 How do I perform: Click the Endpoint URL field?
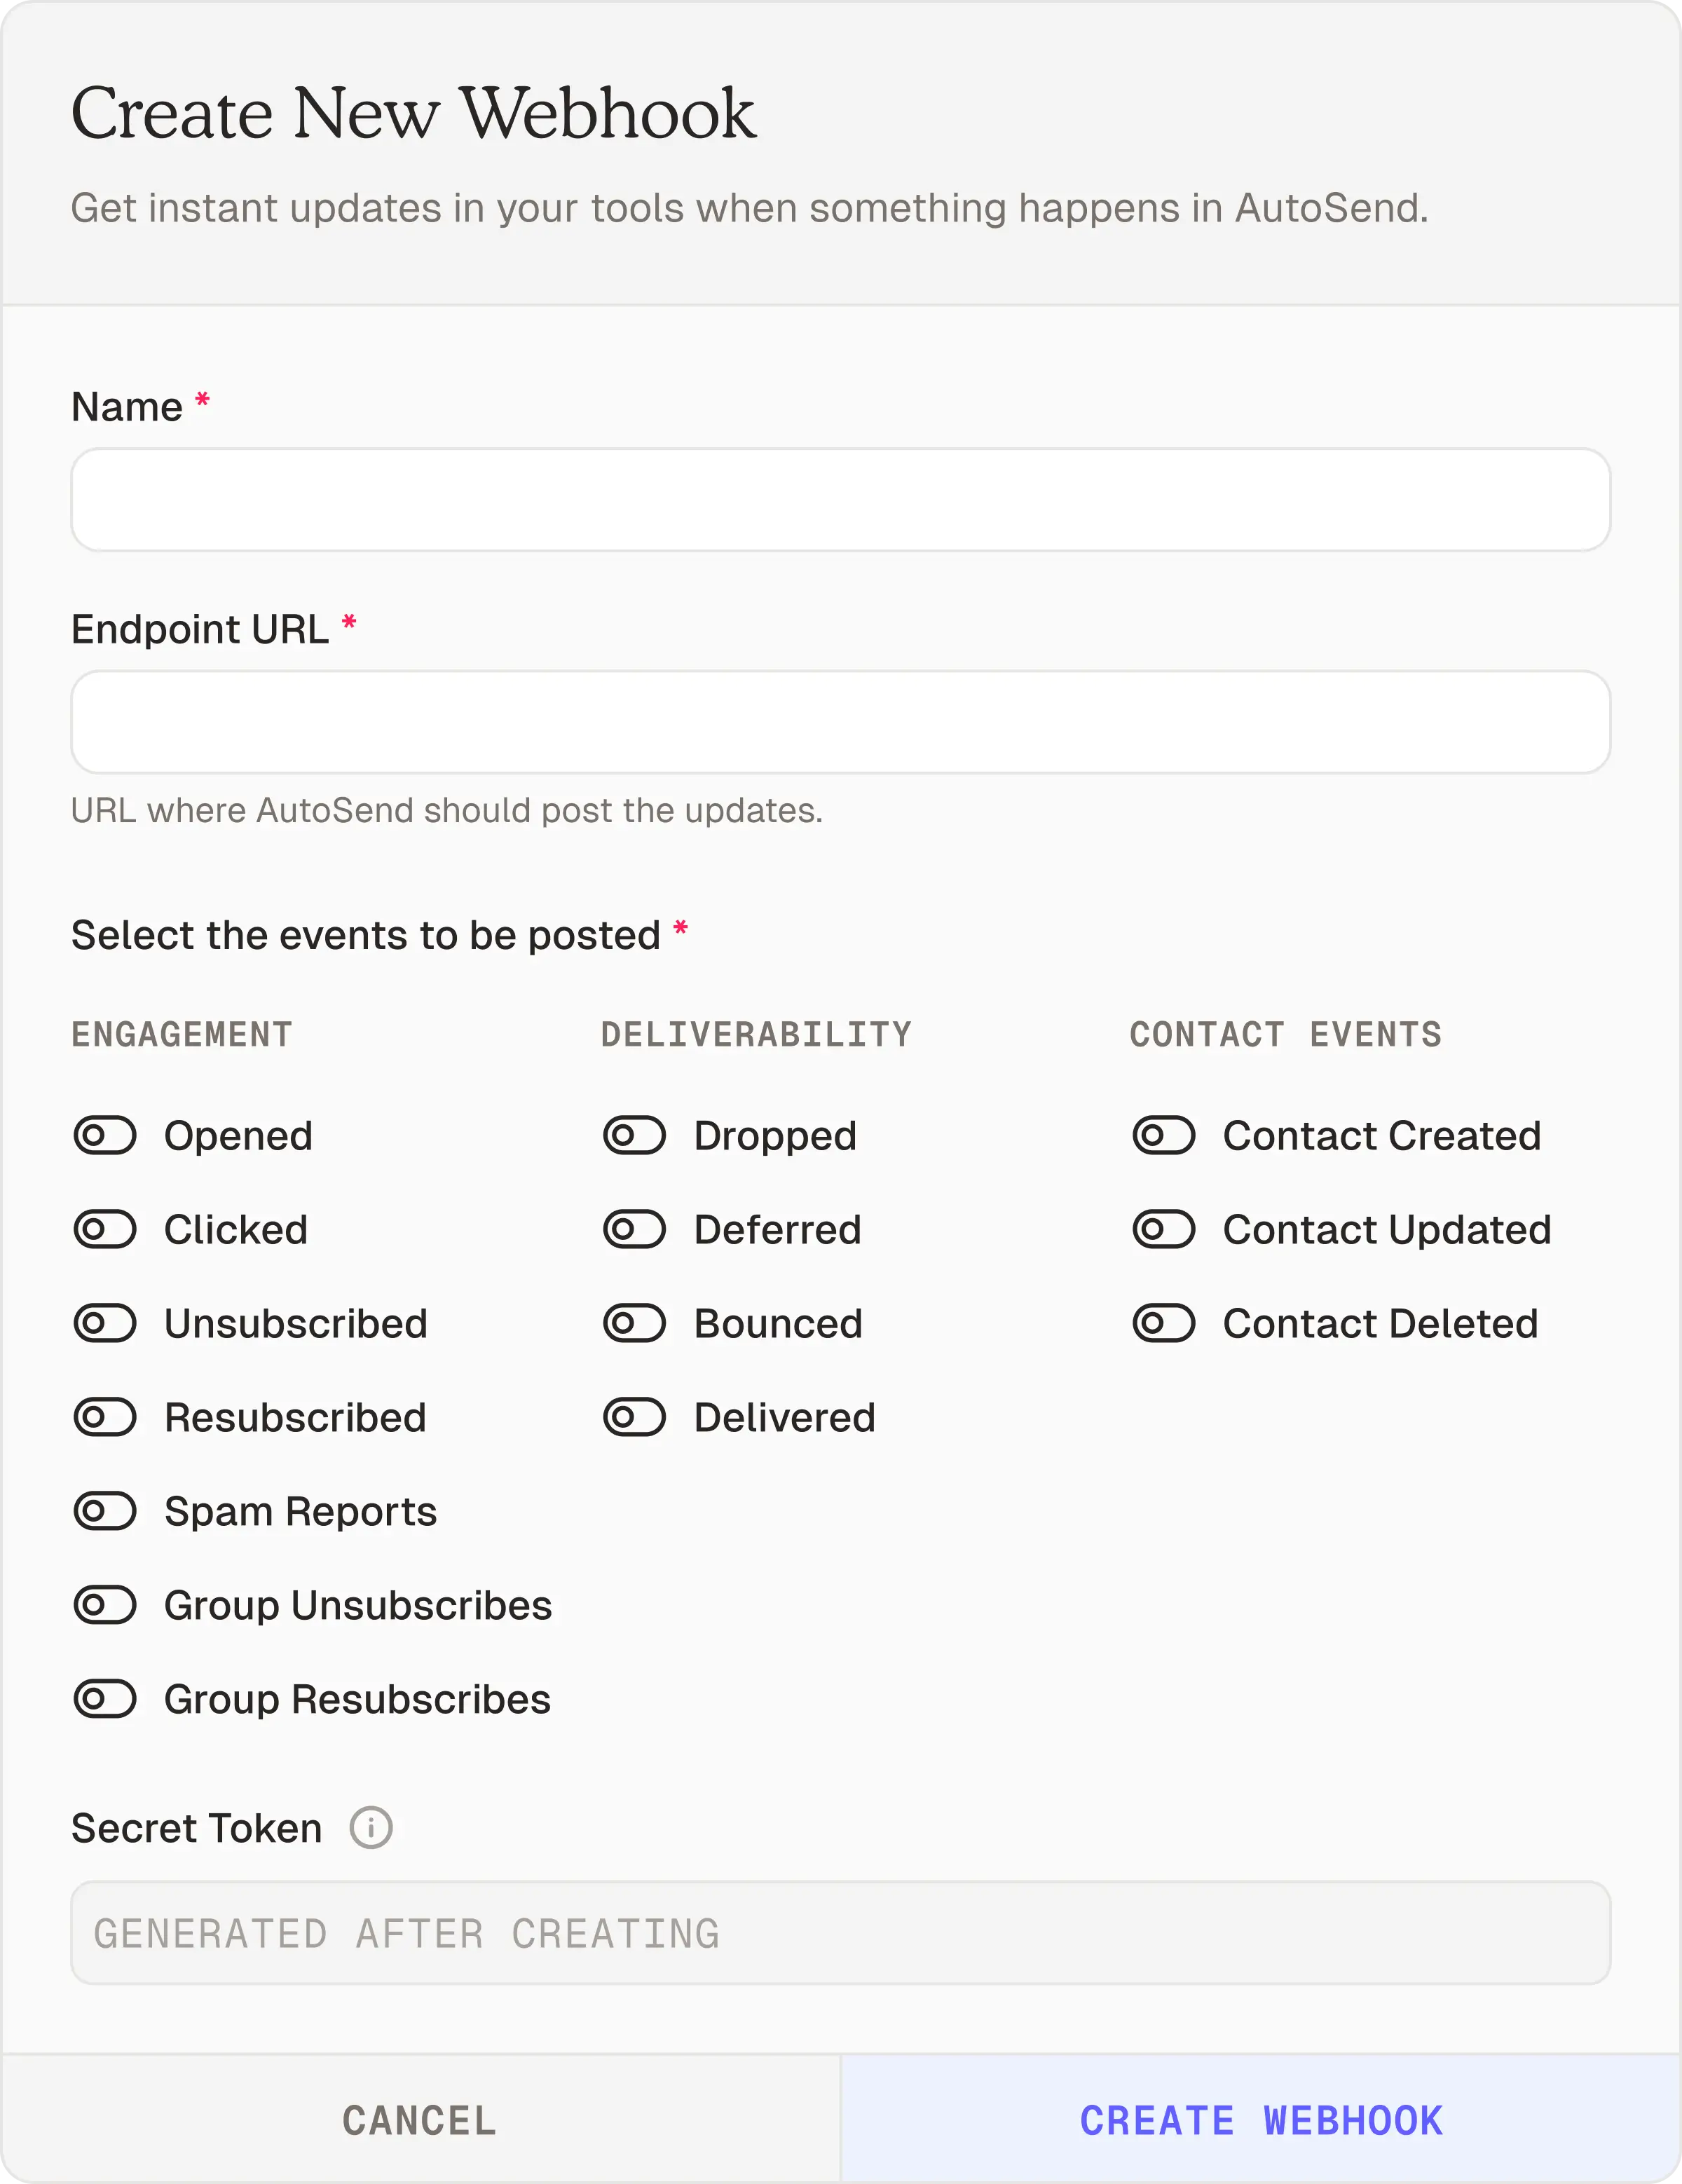coord(841,722)
